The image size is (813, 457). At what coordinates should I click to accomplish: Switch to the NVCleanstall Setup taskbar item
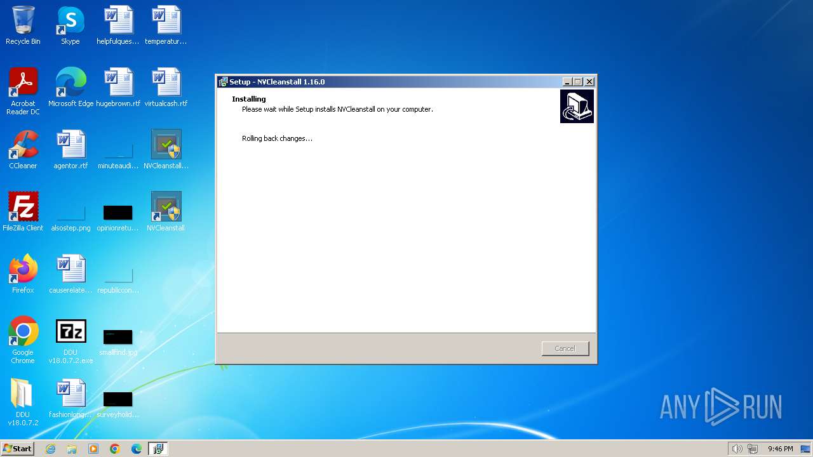[158, 449]
